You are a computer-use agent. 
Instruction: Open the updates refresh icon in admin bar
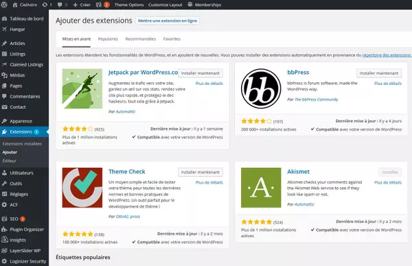pos(45,5)
